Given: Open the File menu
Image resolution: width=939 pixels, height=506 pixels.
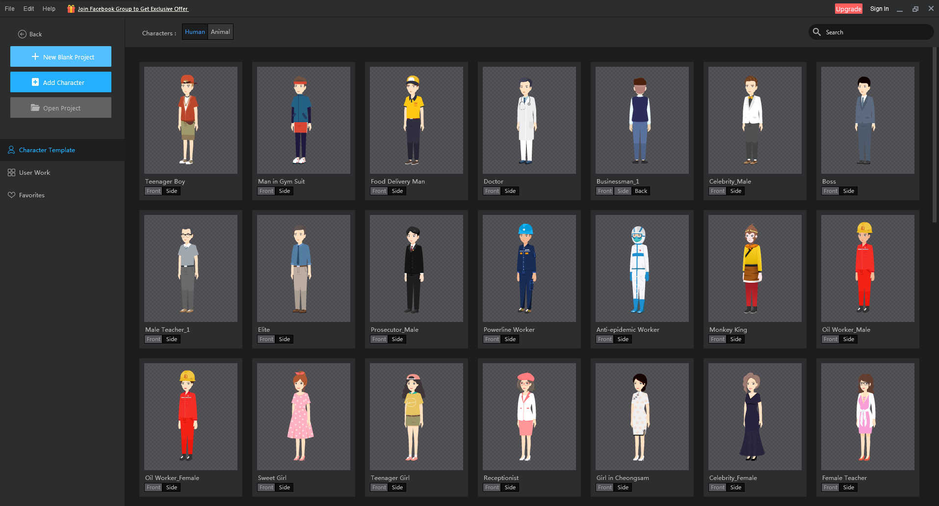Looking at the screenshot, I should pos(10,9).
